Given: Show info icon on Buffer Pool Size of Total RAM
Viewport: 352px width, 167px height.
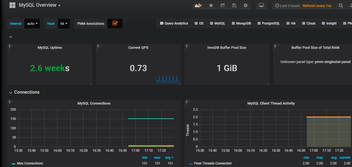Looking at the screenshot, I should click(x=275, y=46).
